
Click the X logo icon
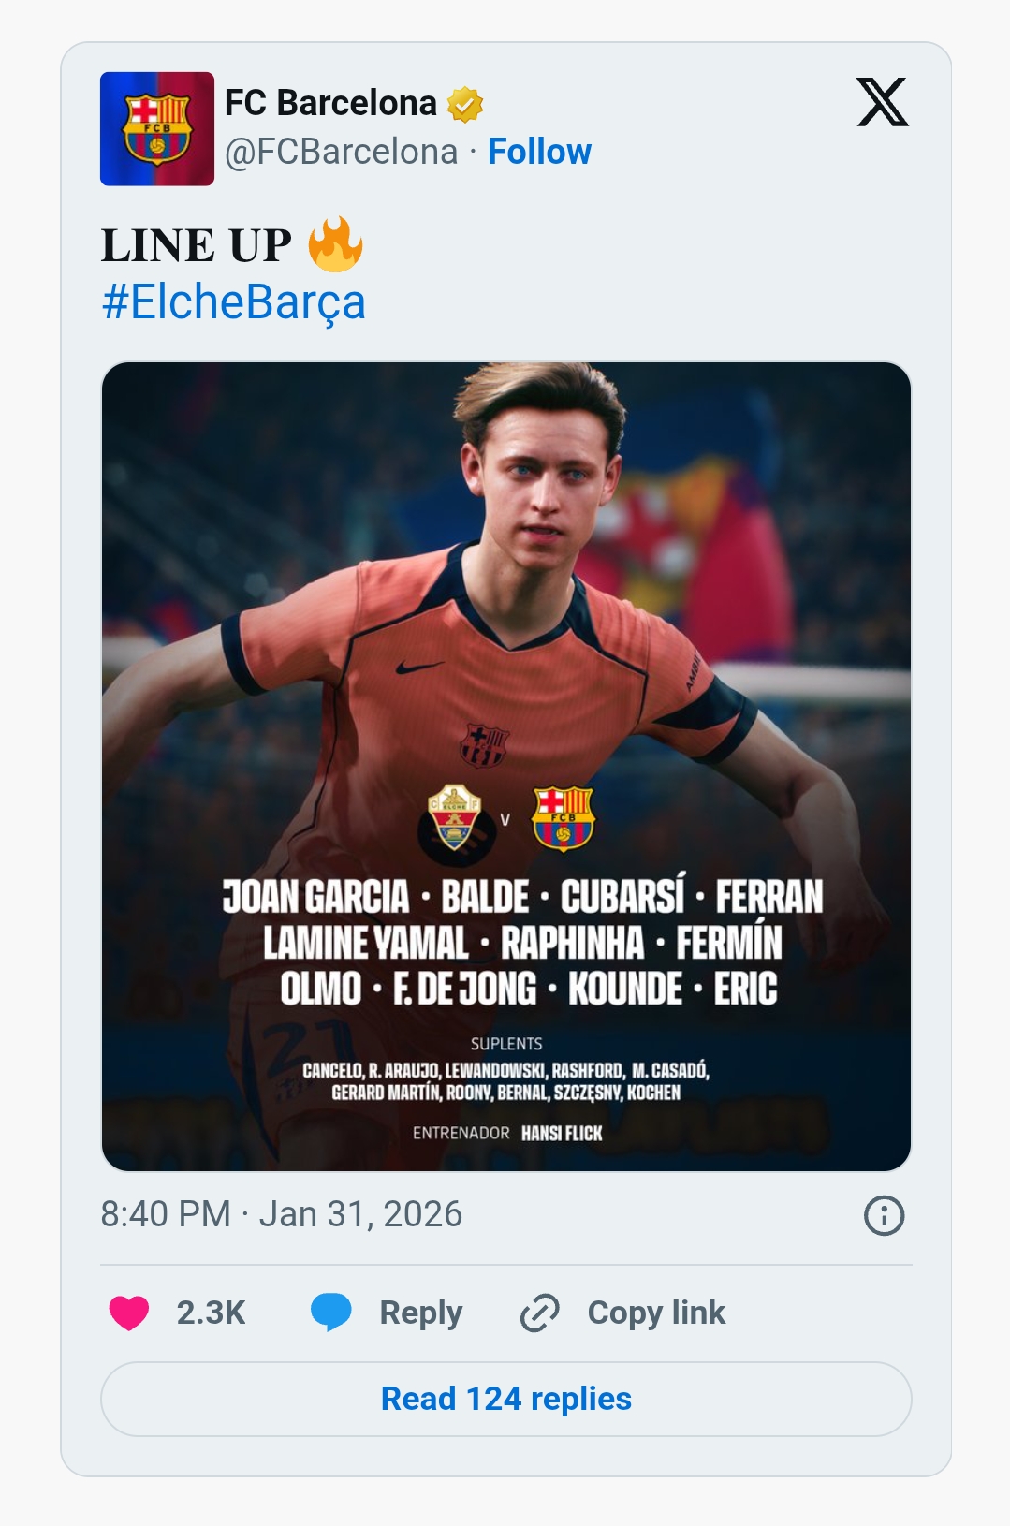pyautogui.click(x=882, y=102)
